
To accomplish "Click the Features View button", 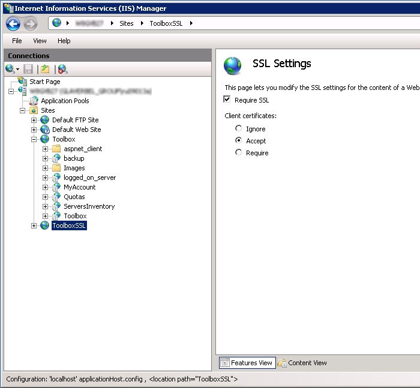I will pyautogui.click(x=246, y=363).
